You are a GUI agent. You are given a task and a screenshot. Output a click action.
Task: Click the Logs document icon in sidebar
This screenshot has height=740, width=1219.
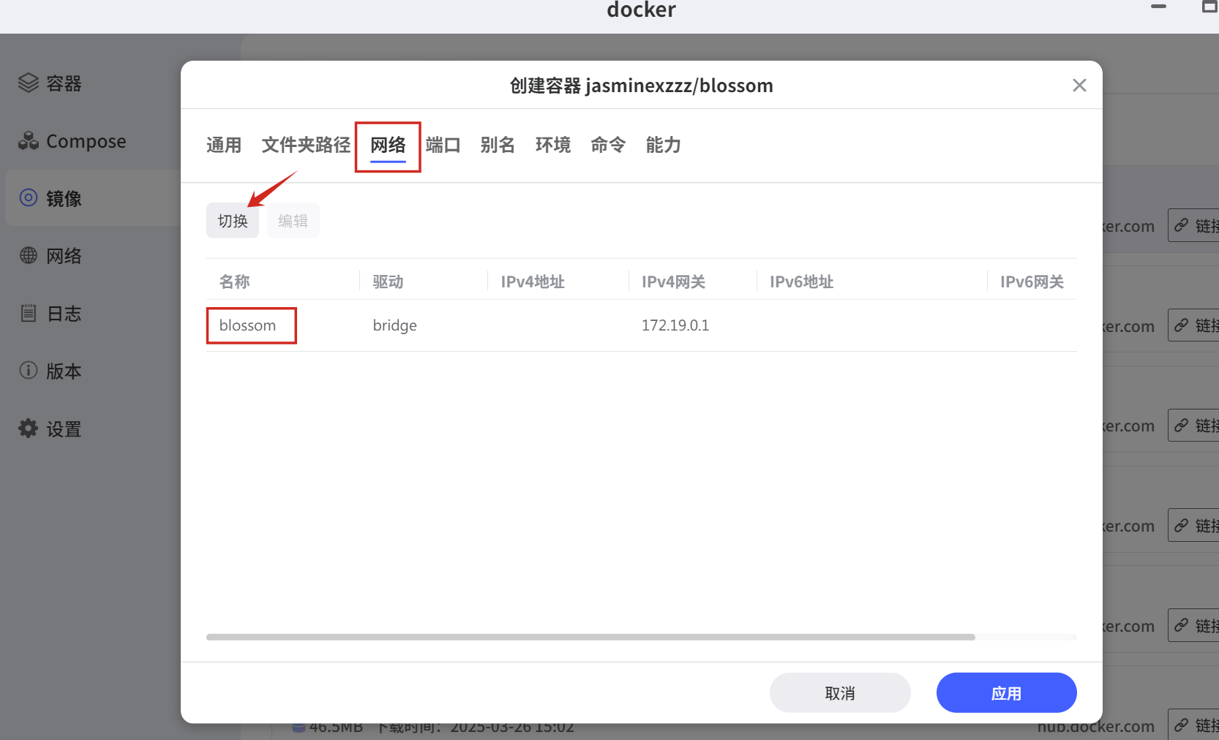tap(29, 314)
